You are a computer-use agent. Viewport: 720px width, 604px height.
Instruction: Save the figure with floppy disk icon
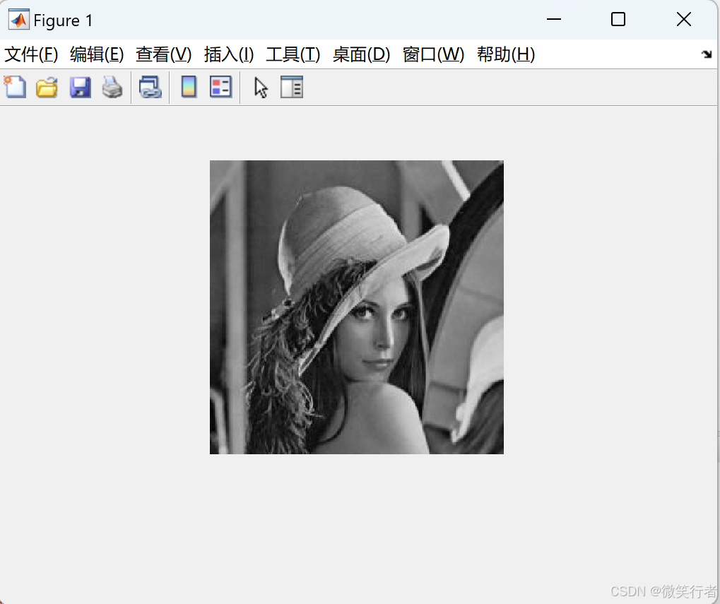click(x=81, y=87)
